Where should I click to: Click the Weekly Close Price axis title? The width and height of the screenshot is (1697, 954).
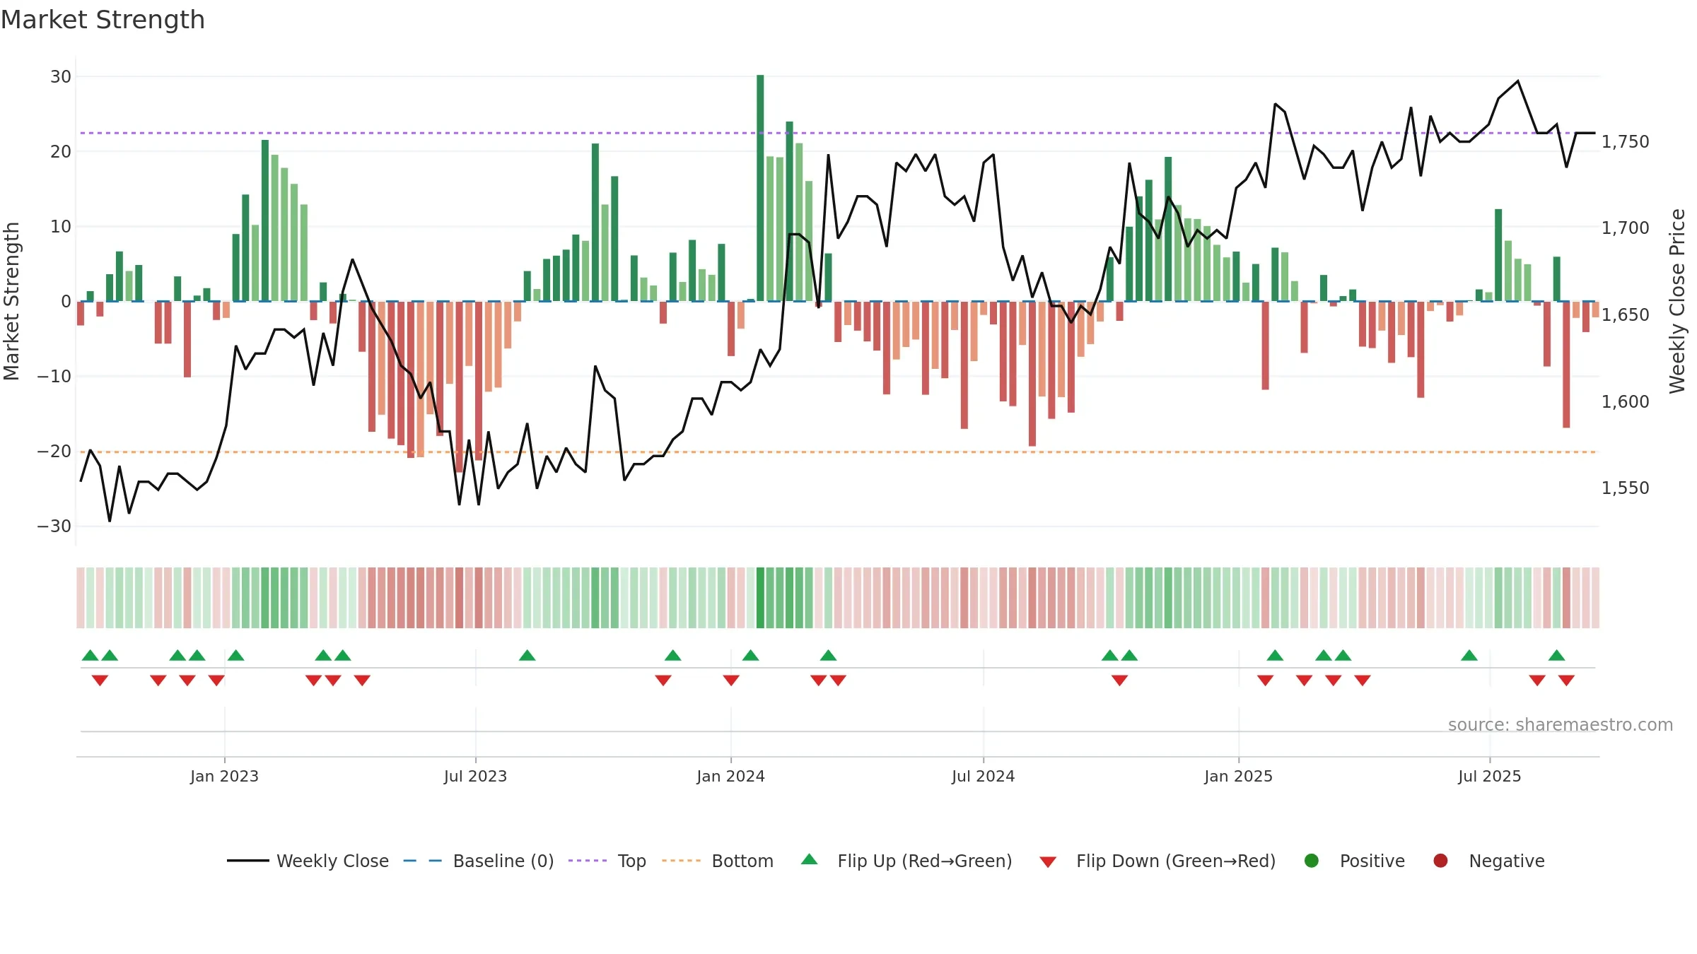coord(1677,301)
